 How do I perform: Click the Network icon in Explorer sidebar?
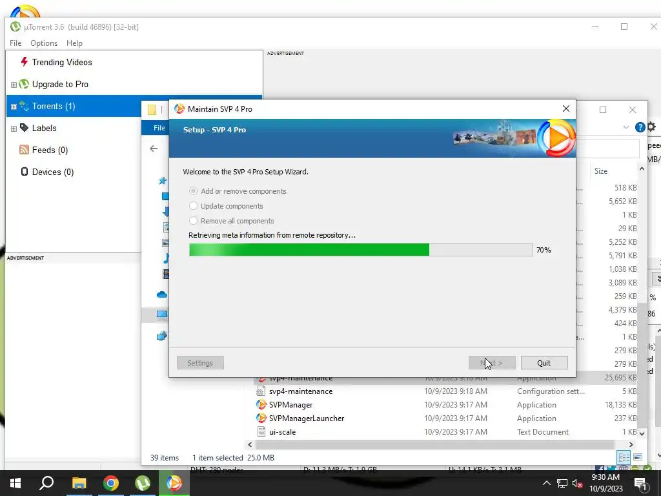162,336
